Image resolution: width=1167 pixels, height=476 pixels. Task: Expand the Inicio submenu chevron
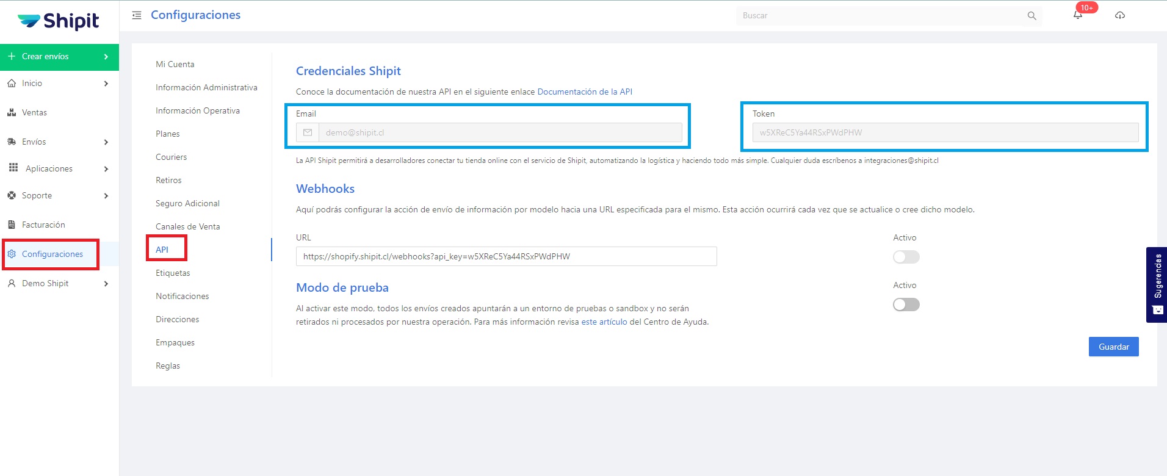106,84
